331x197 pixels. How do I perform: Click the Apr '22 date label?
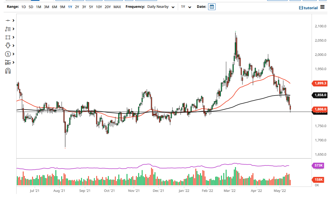tap(256, 191)
